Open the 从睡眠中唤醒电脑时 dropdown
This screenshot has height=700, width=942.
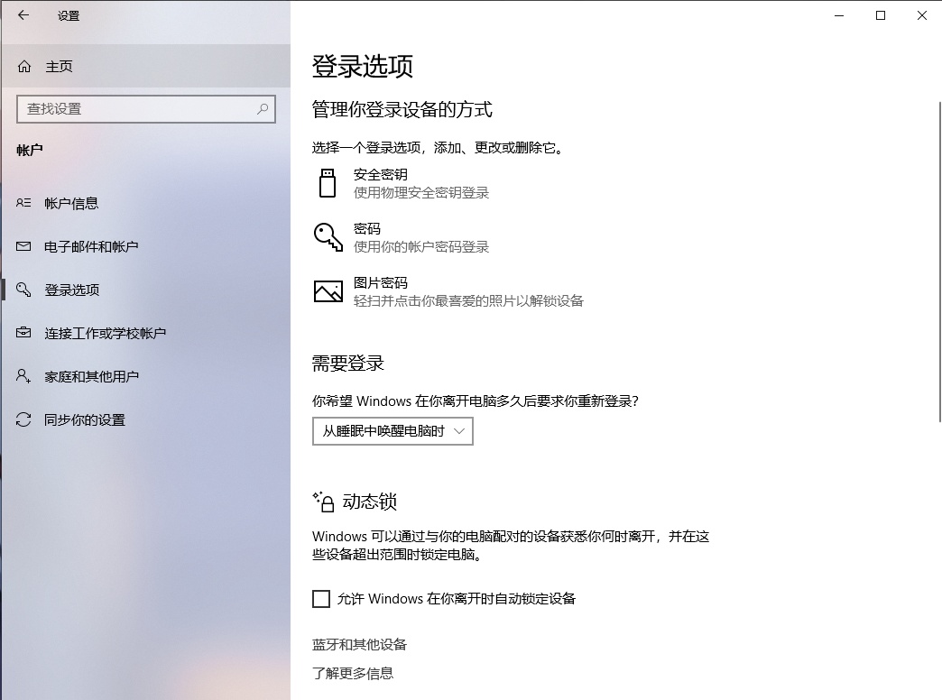392,431
